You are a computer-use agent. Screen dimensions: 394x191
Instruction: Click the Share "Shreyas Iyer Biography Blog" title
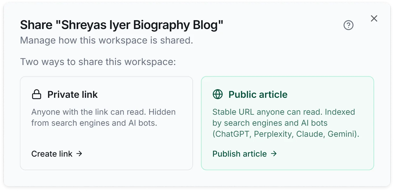coord(122,25)
